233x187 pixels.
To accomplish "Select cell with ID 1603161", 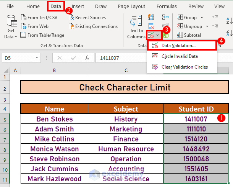I will click(196, 179).
